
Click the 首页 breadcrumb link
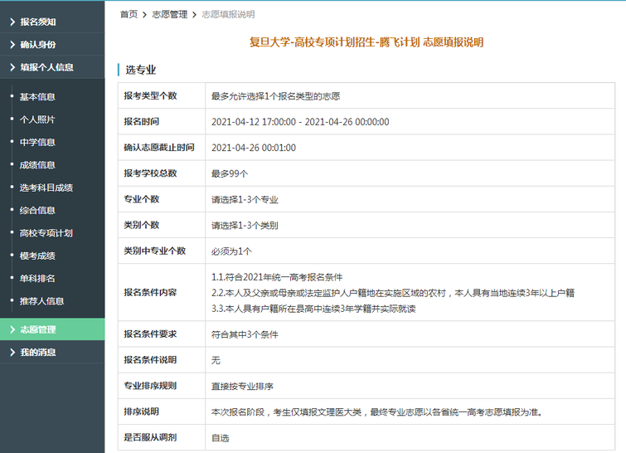click(129, 14)
